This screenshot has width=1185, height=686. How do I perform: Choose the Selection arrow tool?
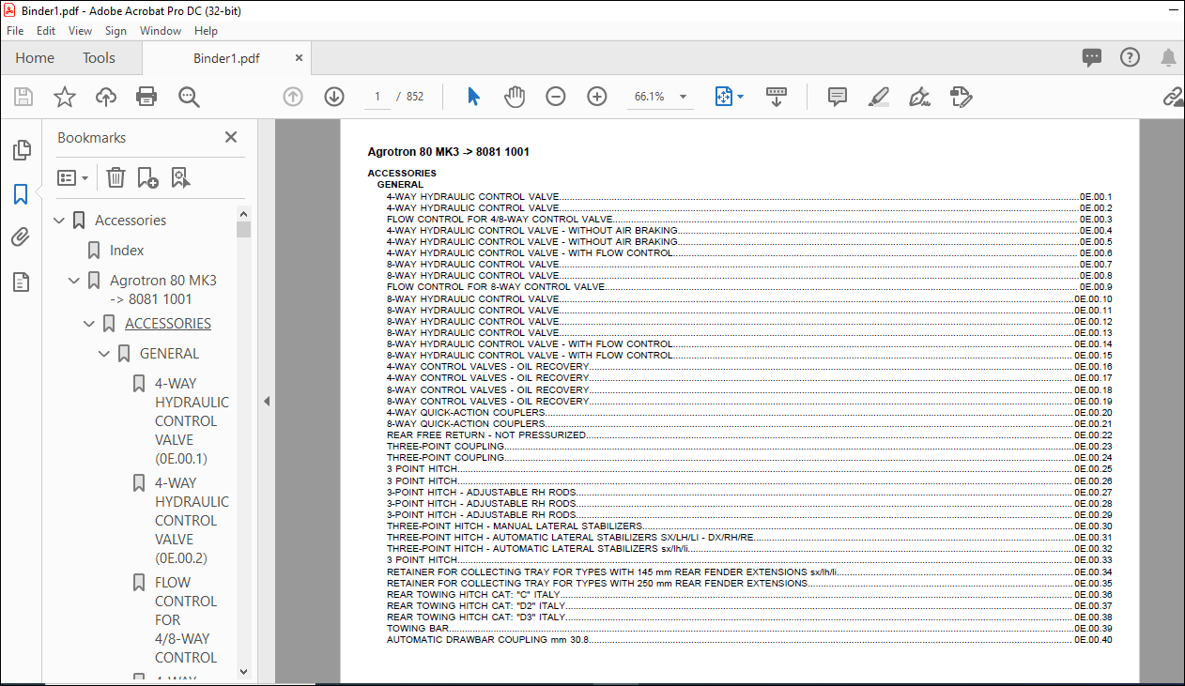[x=473, y=97]
